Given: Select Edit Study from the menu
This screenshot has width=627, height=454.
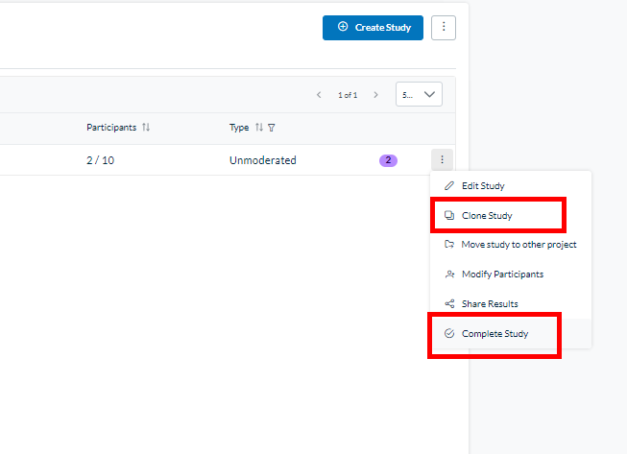Looking at the screenshot, I should 482,186.
